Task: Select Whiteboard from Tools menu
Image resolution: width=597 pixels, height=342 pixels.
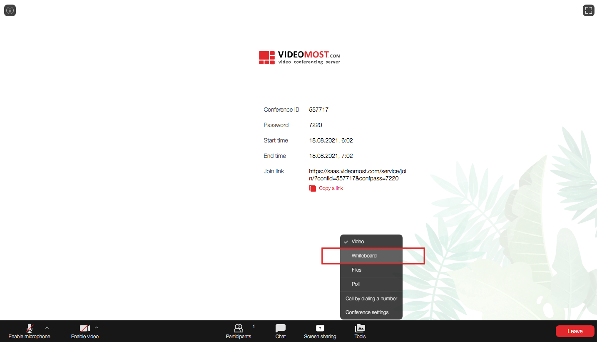Action: point(364,256)
